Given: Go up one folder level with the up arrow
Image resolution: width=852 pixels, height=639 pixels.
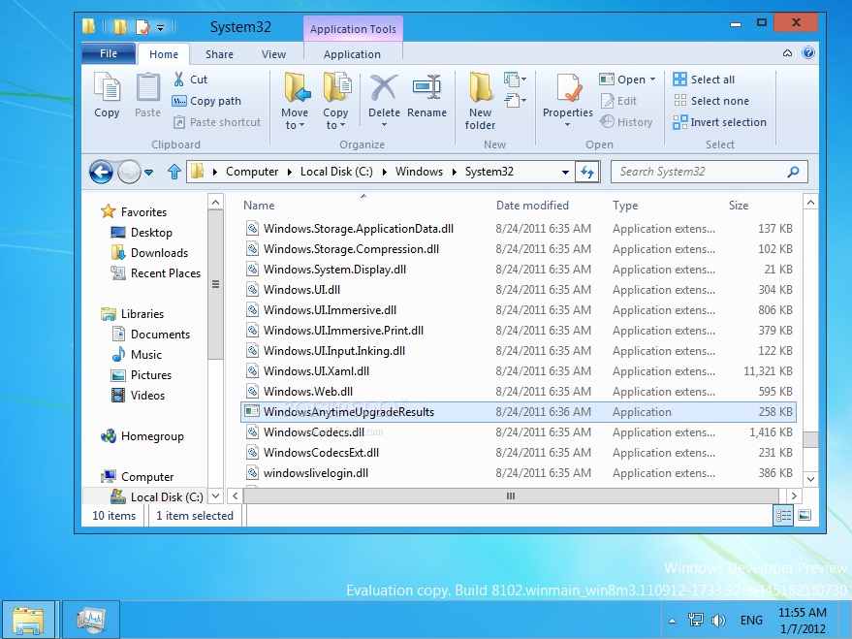Looking at the screenshot, I should point(173,172).
